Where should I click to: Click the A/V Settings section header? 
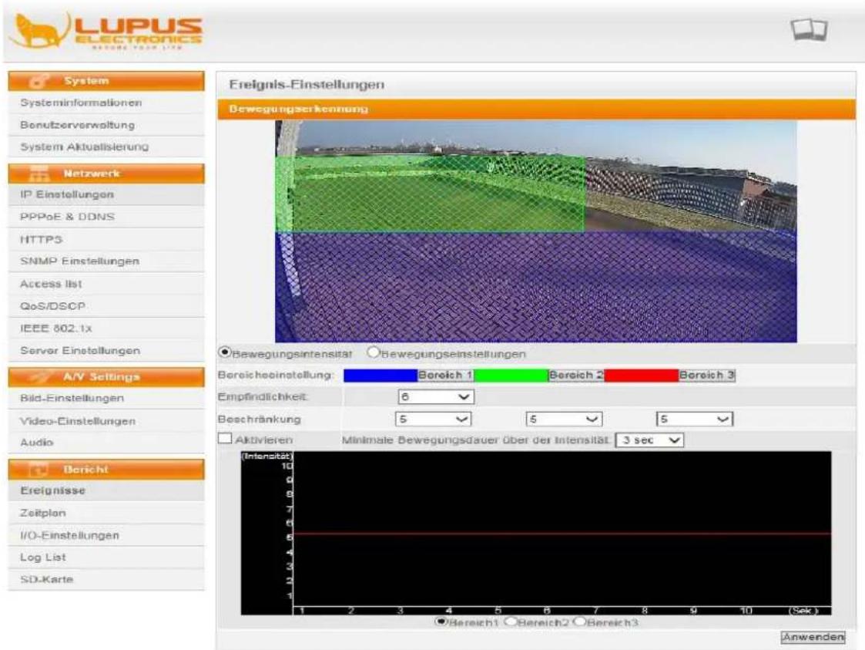(106, 376)
